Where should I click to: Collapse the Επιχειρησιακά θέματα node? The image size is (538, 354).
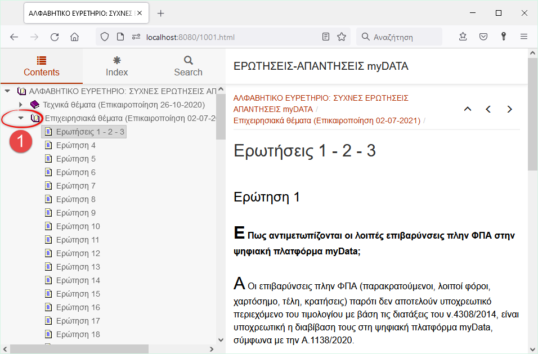pos(21,118)
